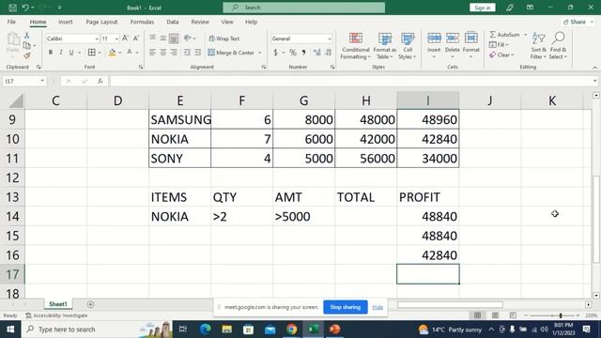Click Decrease Font Size icon
Image resolution: width=601 pixels, height=338 pixels.
136,38
